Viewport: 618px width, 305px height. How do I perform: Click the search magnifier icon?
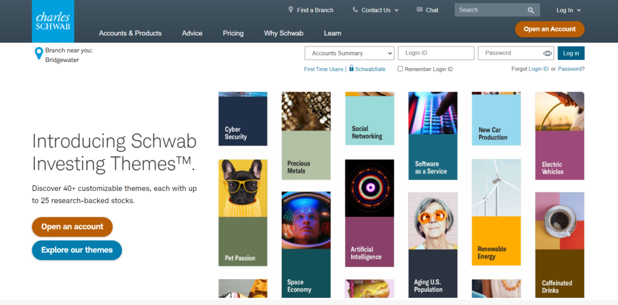click(531, 10)
